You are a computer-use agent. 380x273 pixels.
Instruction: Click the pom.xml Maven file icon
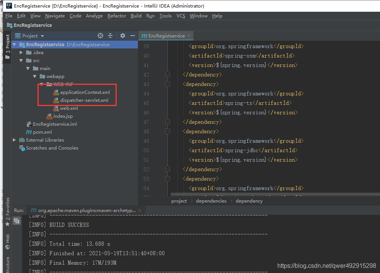tap(28, 132)
